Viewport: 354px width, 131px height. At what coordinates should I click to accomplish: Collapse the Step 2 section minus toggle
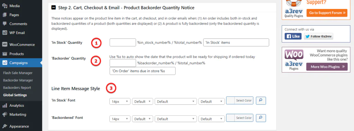click(x=54, y=8)
